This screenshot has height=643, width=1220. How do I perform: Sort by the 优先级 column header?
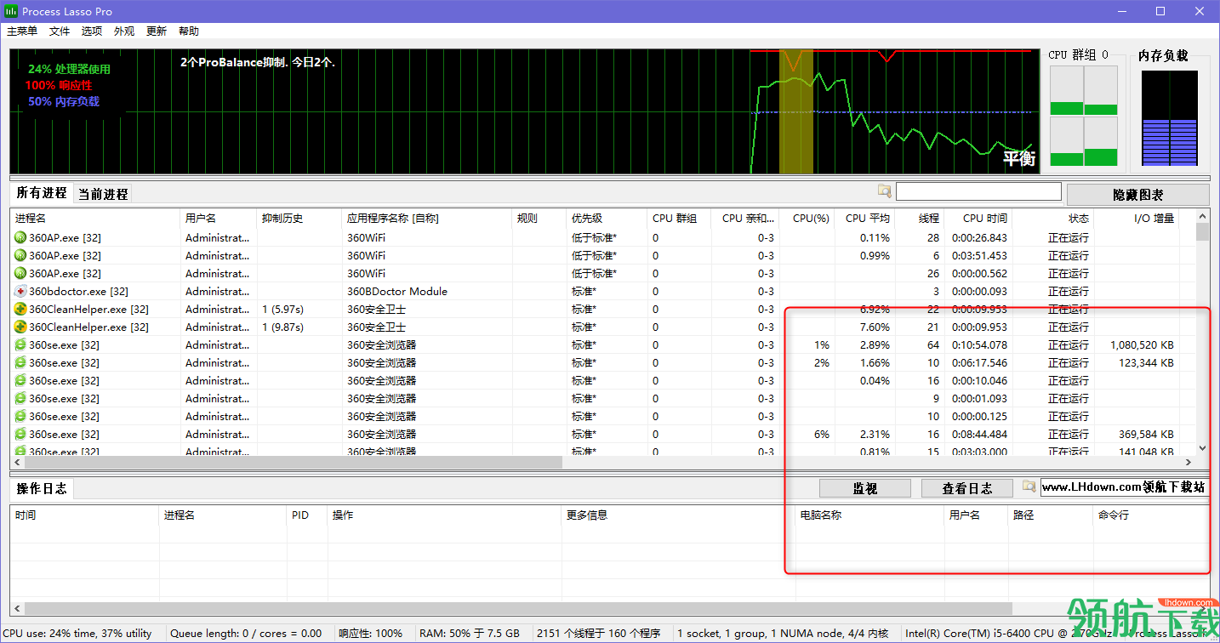point(607,219)
